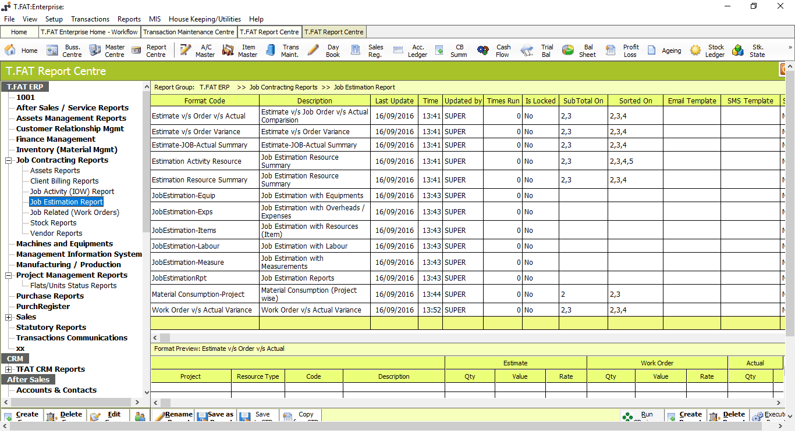Launch the Day Book icon
The image size is (795, 431).
click(324, 51)
